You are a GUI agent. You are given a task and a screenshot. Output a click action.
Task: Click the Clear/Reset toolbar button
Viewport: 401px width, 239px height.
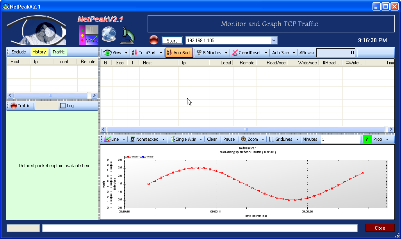[247, 53]
